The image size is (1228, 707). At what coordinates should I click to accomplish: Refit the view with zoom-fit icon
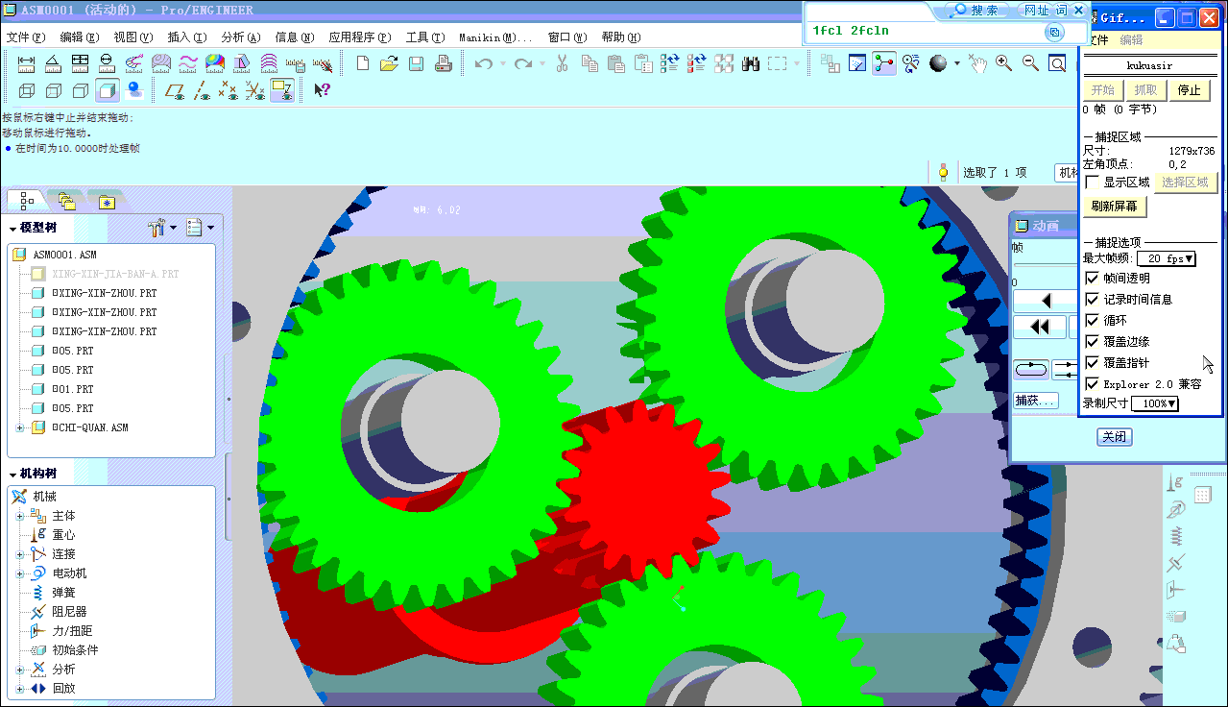coord(1057,63)
